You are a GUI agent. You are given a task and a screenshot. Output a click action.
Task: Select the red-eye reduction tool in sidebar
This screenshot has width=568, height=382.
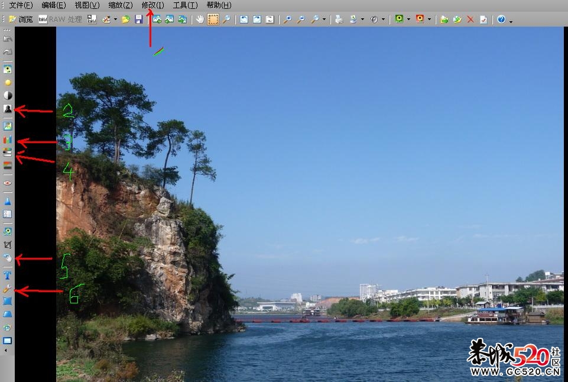pyautogui.click(x=8, y=183)
